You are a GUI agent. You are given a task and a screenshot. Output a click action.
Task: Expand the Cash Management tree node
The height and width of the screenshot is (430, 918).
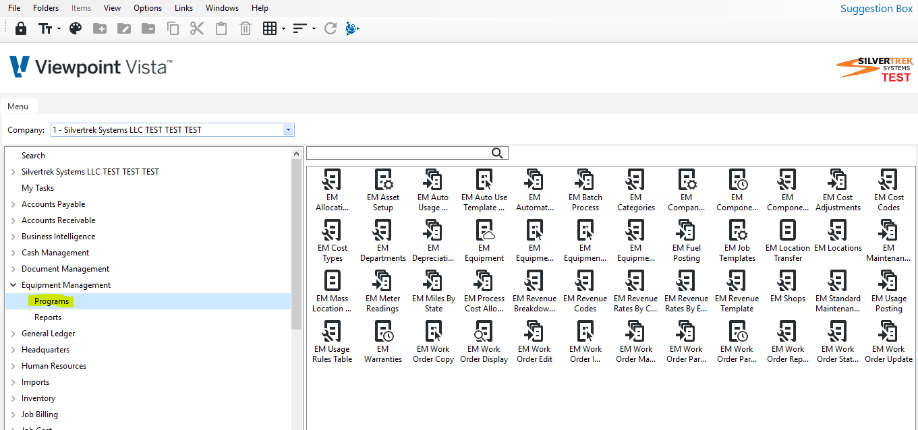(x=13, y=253)
